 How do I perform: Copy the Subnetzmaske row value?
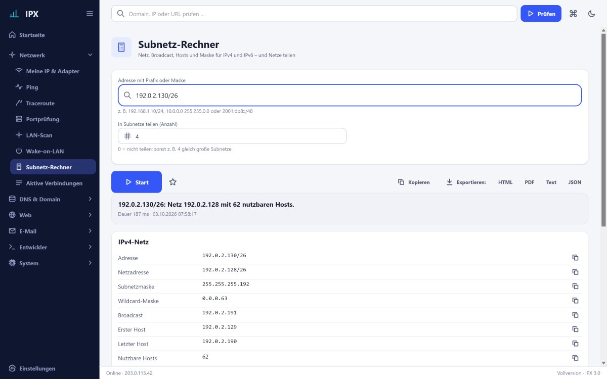575,286
